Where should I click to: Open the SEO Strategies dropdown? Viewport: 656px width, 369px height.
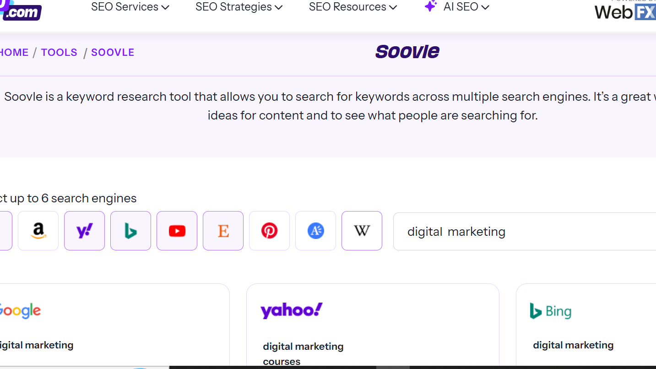click(239, 7)
